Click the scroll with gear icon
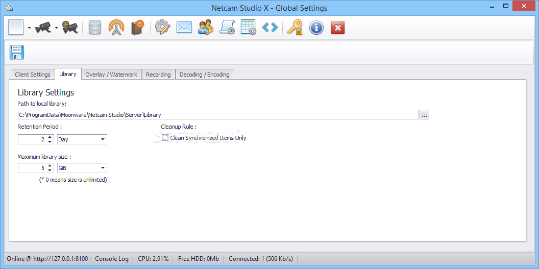 tap(227, 28)
